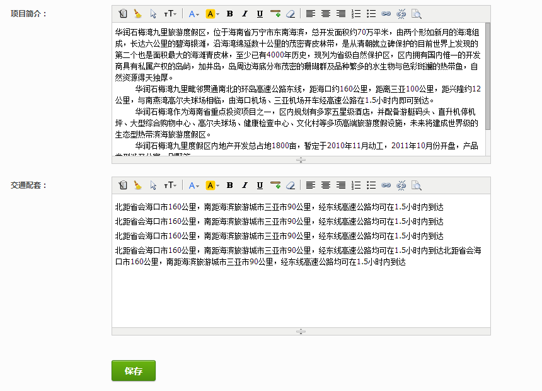Insert a hyperlink in the 项目简介 editor
The width and height of the screenshot is (542, 391).
[x=386, y=14]
